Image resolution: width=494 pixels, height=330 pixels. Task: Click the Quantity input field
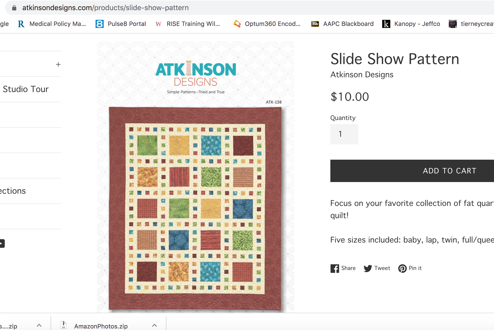pyautogui.click(x=344, y=134)
